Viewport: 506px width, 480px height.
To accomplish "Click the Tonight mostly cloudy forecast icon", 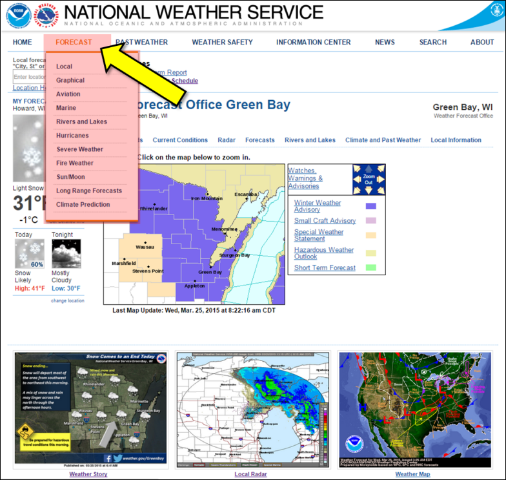I will 66,254.
